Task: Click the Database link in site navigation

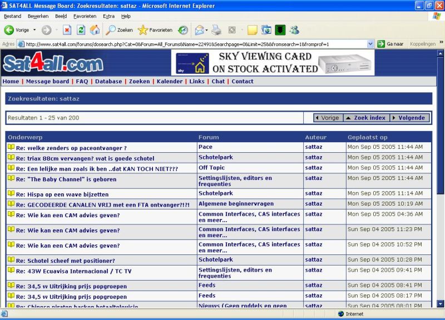Action: (x=108, y=81)
